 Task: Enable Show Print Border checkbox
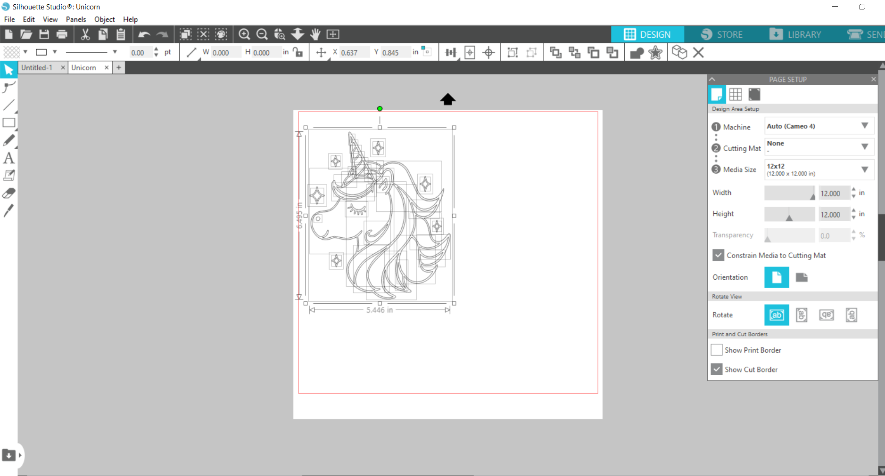point(717,350)
